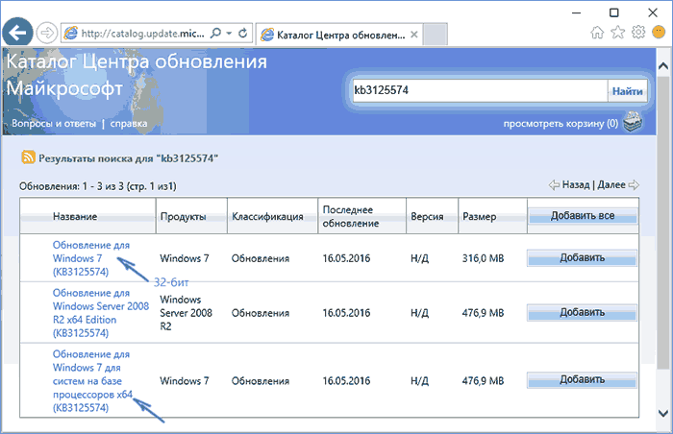This screenshot has width=673, height=434.
Task: Click the right arrow icon beside Далее
Action: pyautogui.click(x=634, y=185)
